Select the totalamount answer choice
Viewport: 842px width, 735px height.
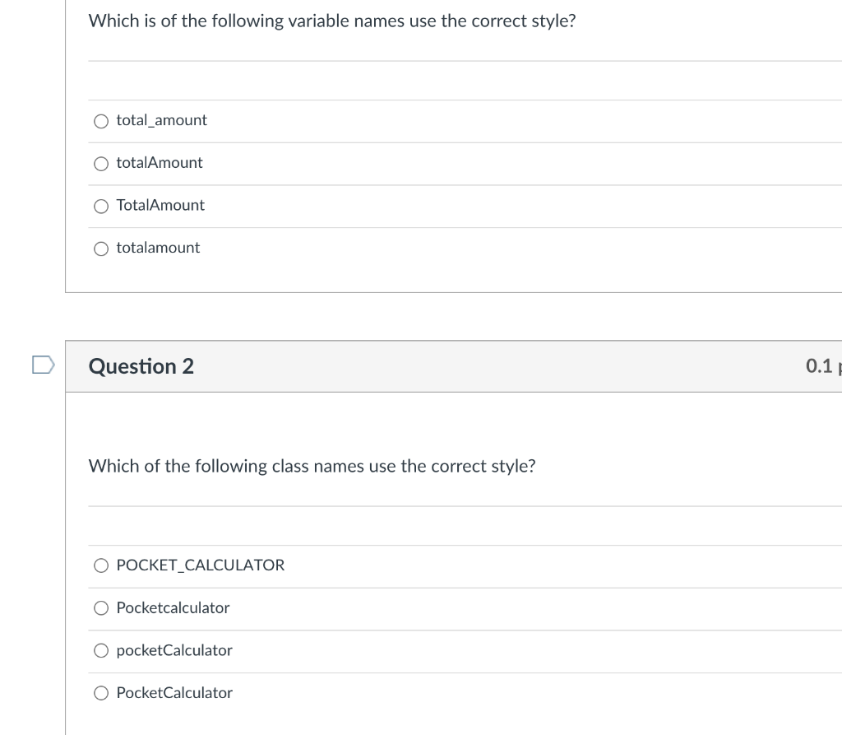[100, 248]
